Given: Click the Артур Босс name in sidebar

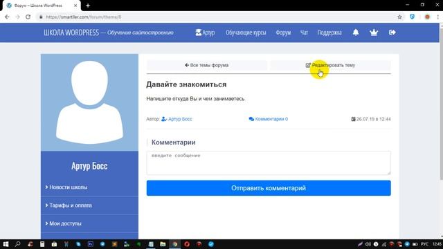Looking at the screenshot, I should click(89, 166).
